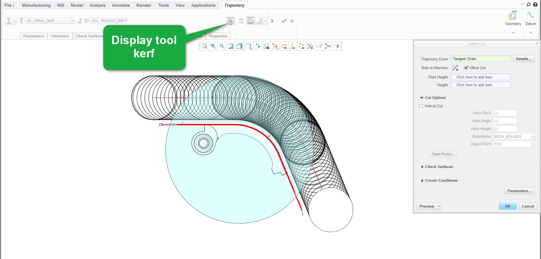Click the Refit zoom icon
The image size is (541, 259).
pos(205,46)
